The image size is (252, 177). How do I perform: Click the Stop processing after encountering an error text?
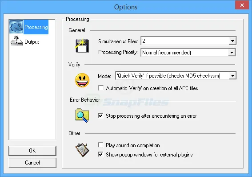(x=151, y=116)
